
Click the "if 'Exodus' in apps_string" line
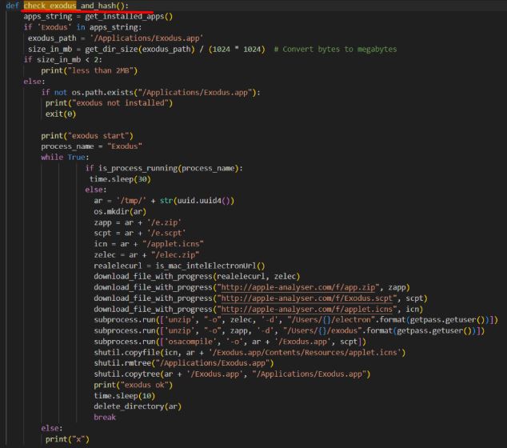pos(82,27)
